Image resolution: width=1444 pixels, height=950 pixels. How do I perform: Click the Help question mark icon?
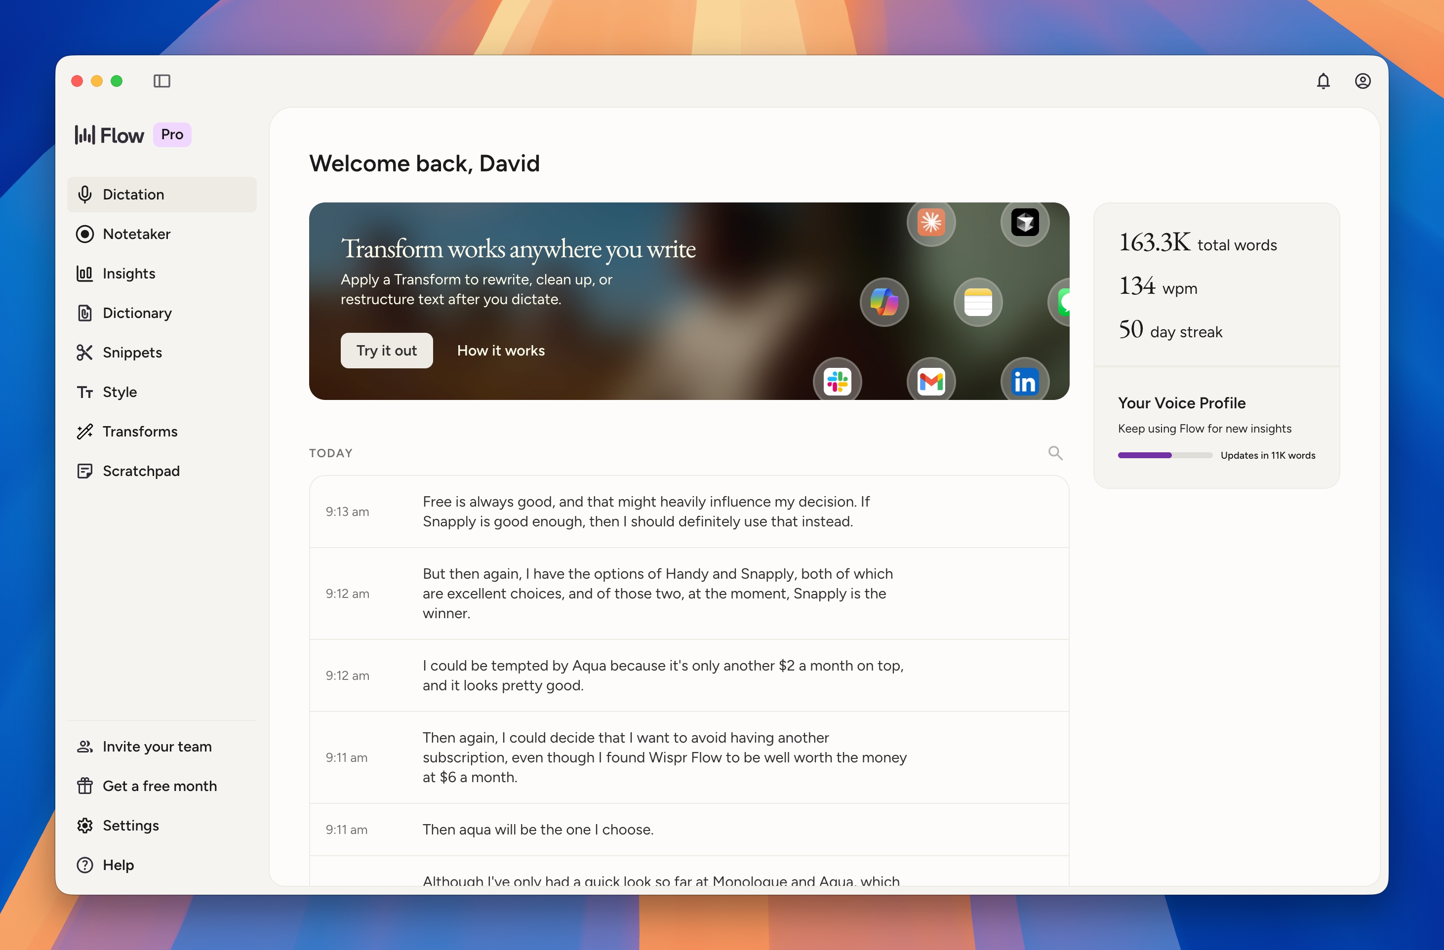[x=85, y=865]
